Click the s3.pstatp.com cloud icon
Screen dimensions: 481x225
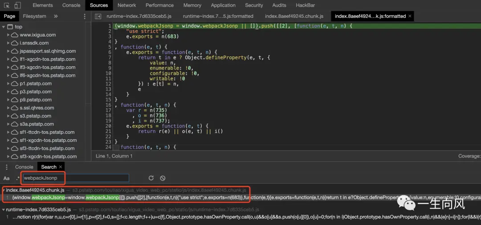pyautogui.click(x=14, y=116)
